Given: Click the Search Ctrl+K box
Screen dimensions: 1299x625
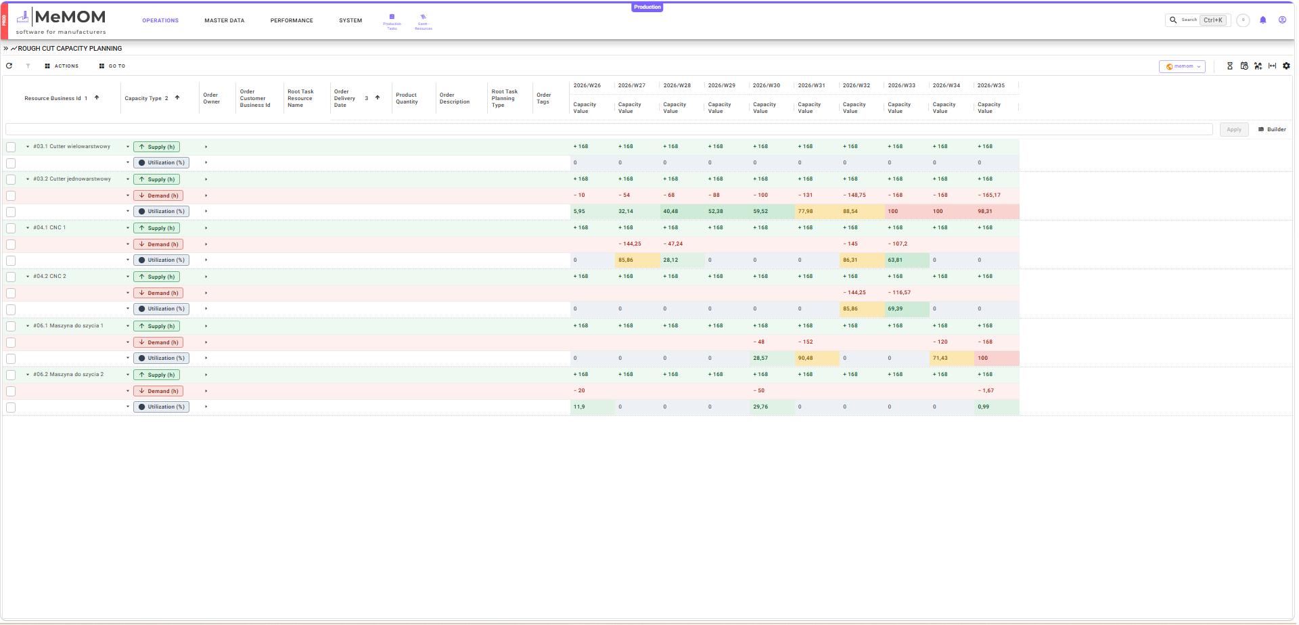Looking at the screenshot, I should pos(1197,20).
